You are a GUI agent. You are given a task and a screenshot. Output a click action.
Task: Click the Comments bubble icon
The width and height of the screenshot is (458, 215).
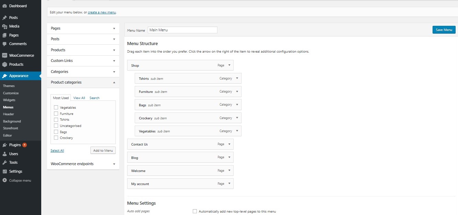(4, 44)
